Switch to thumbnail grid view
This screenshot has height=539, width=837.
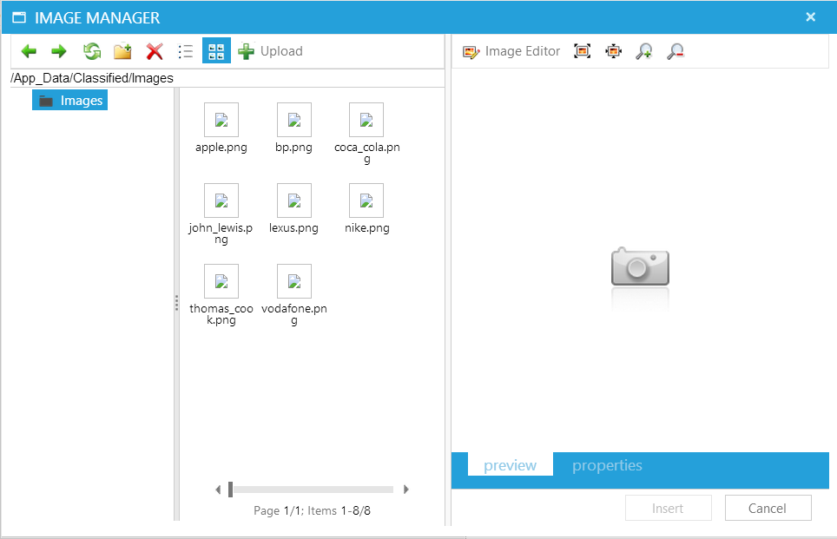[216, 50]
